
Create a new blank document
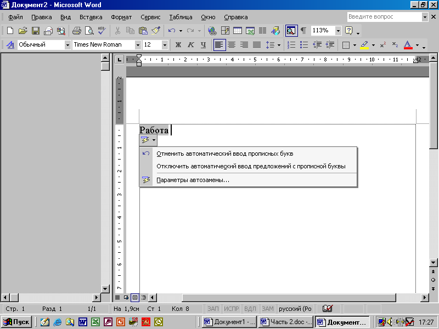pos(10,31)
